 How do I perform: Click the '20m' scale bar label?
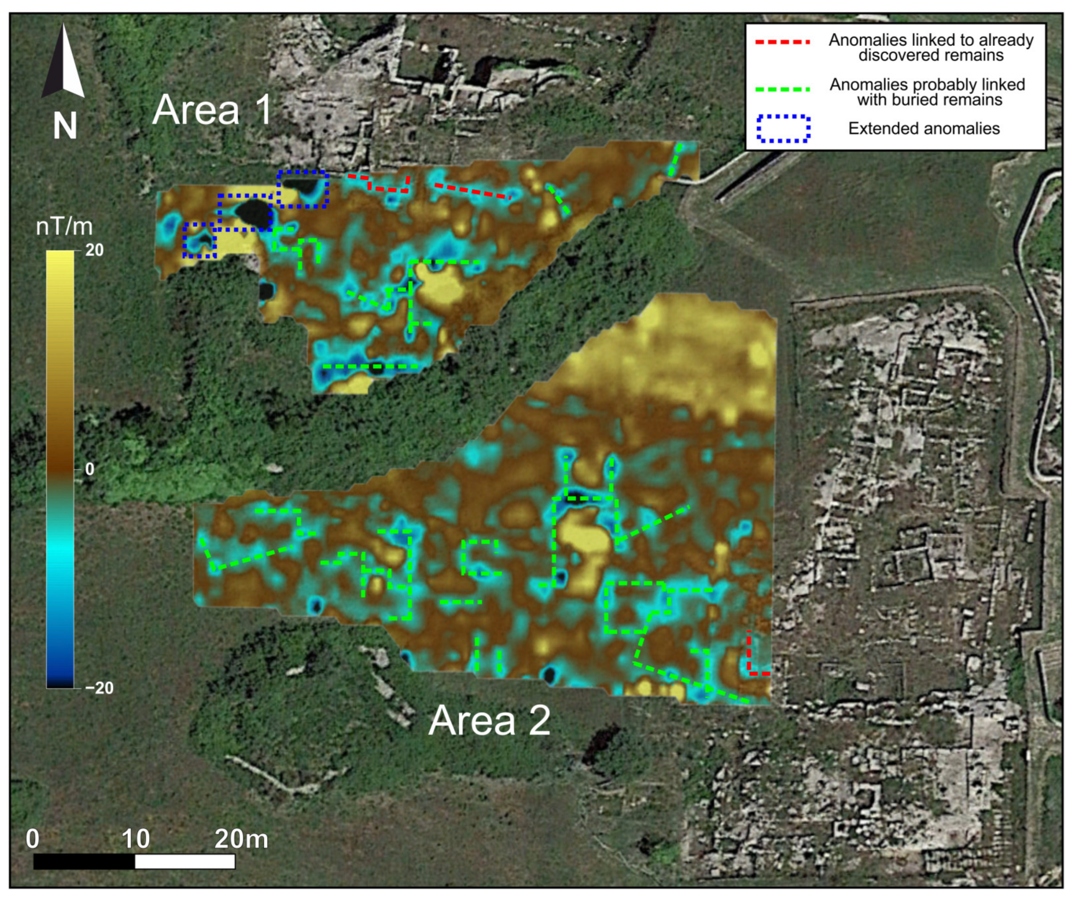(x=241, y=839)
